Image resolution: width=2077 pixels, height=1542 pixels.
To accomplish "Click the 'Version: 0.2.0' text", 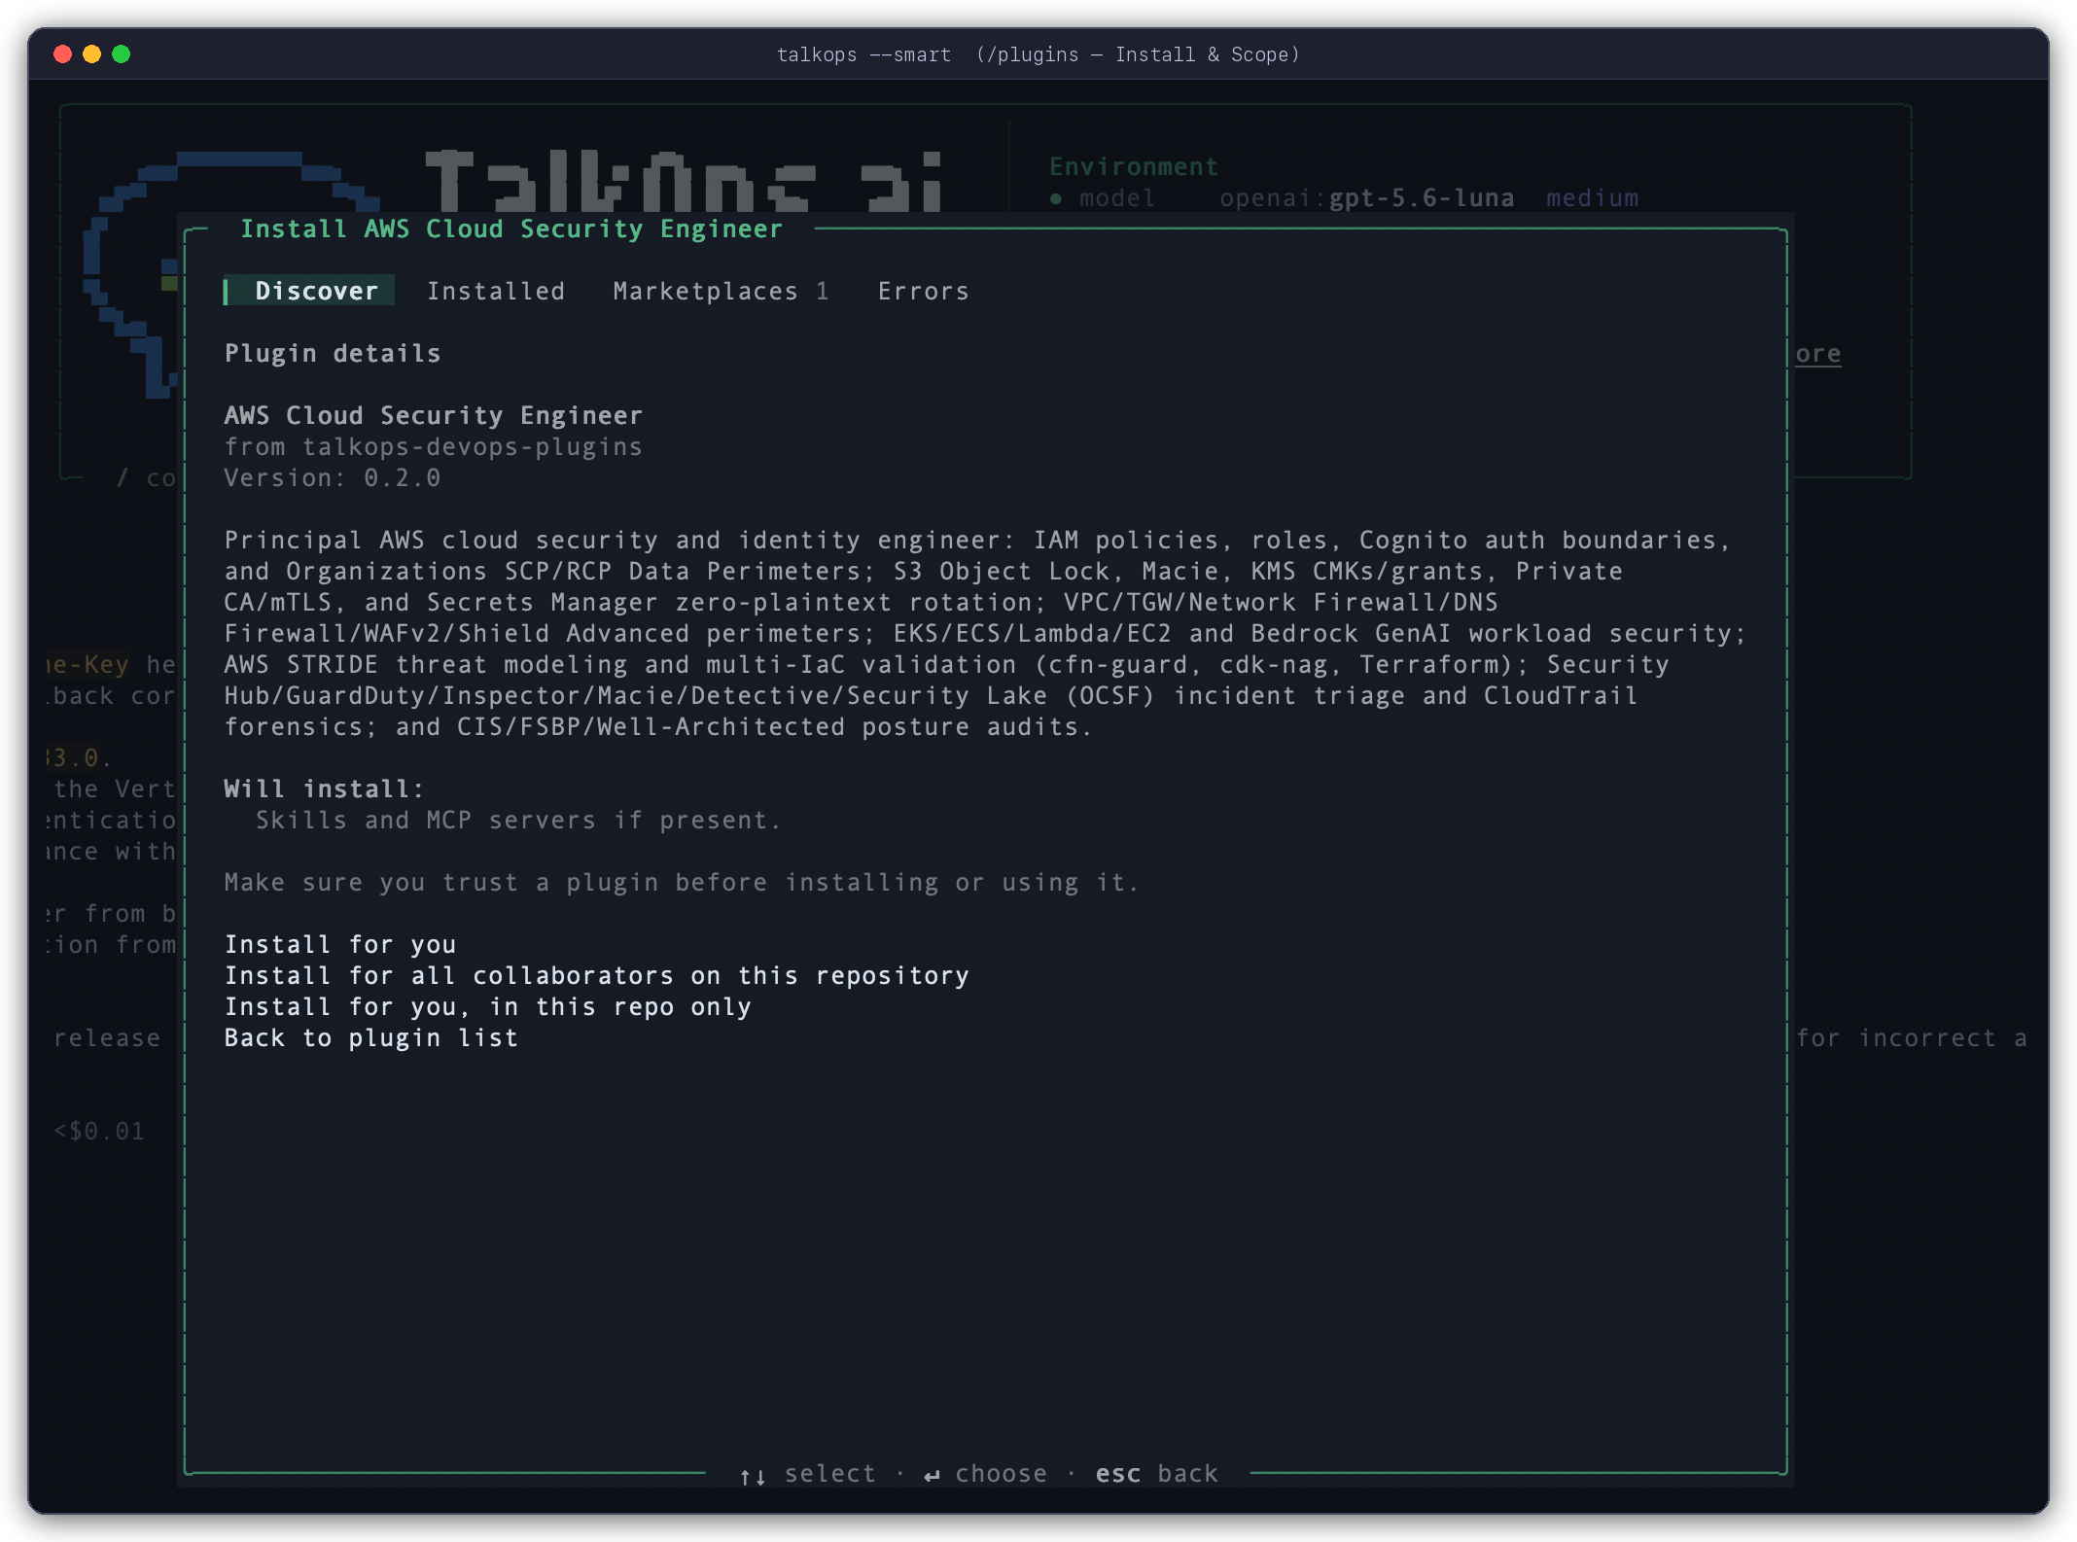I will click(333, 477).
